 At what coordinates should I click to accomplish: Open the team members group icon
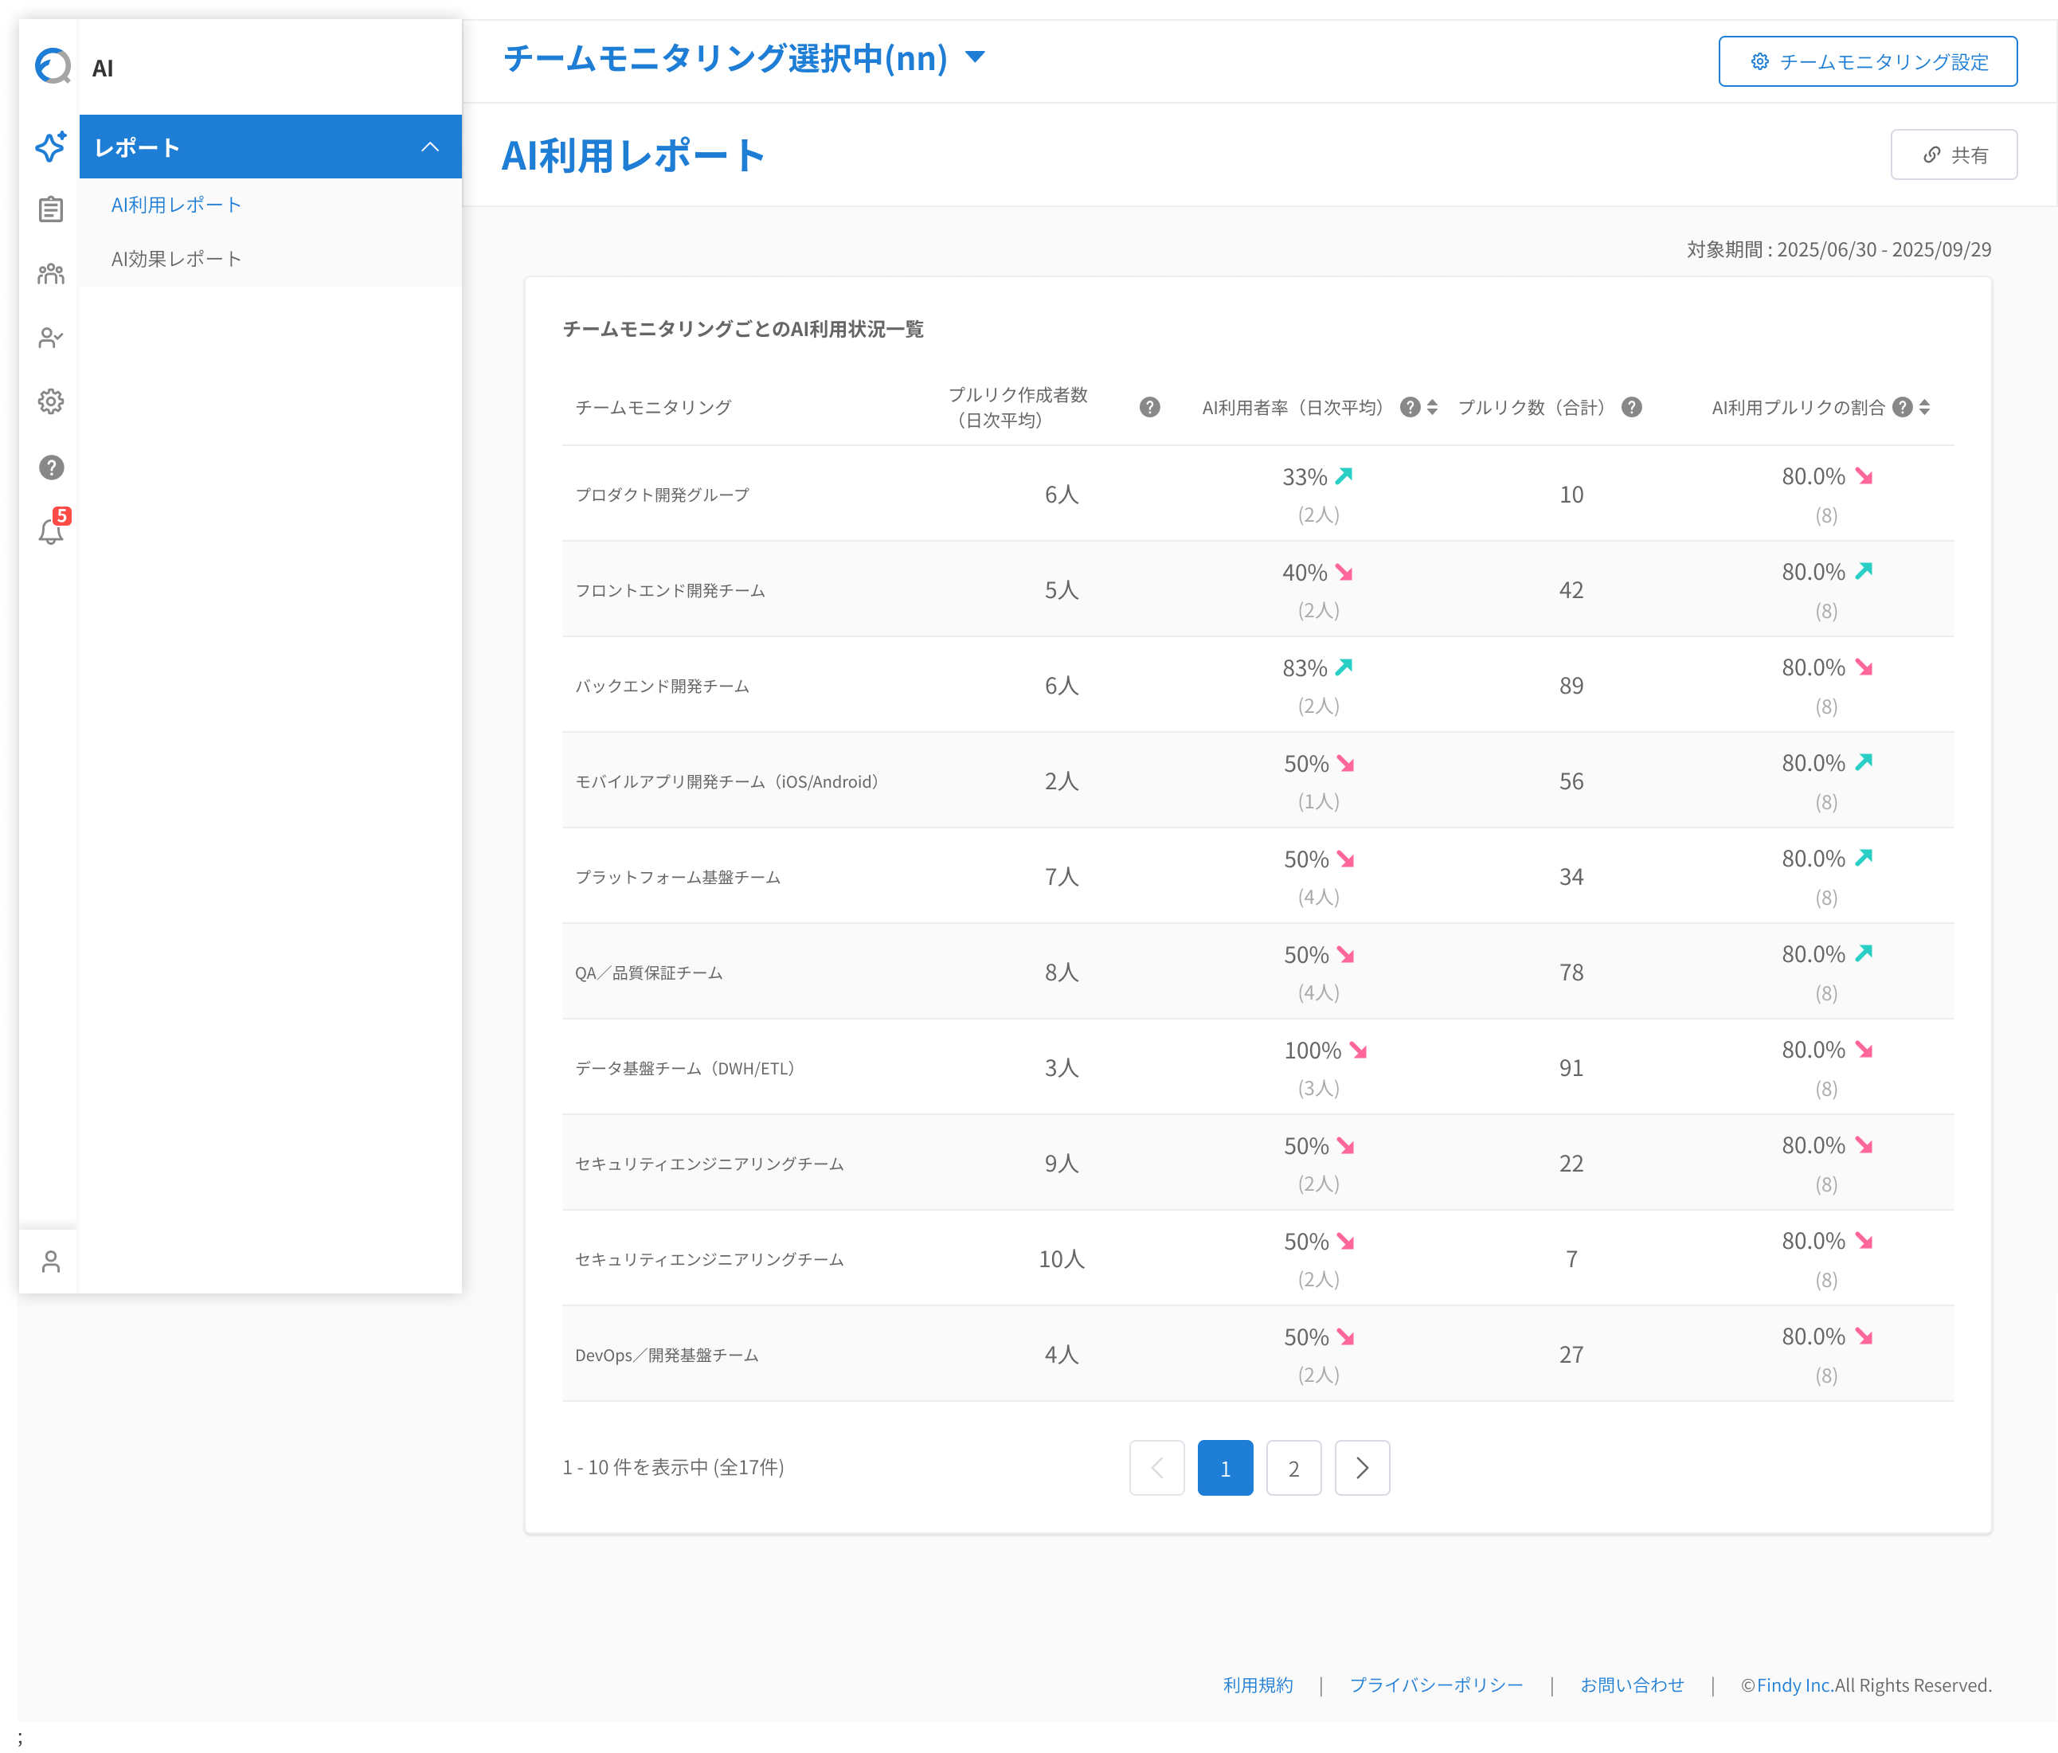click(x=51, y=274)
